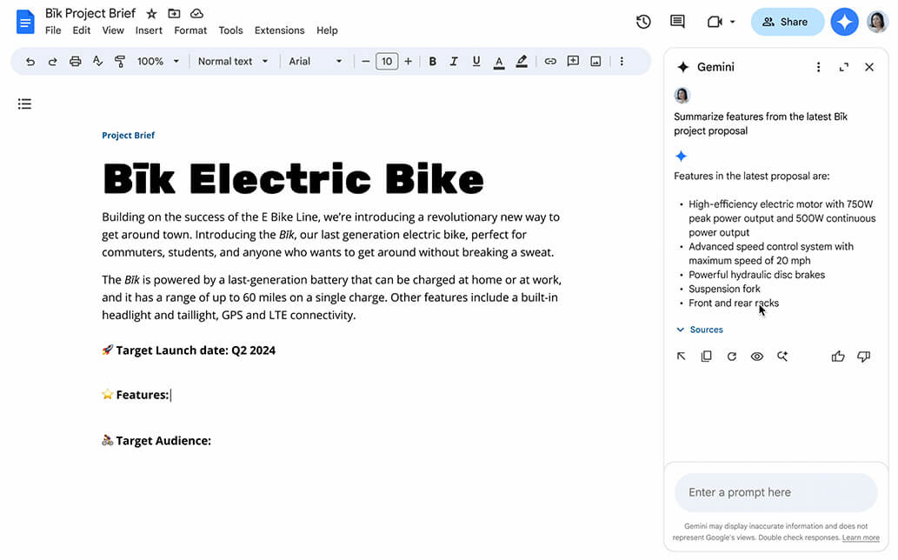Toggle italic formatting
Viewport: 898px width, 560px height.
(x=454, y=61)
